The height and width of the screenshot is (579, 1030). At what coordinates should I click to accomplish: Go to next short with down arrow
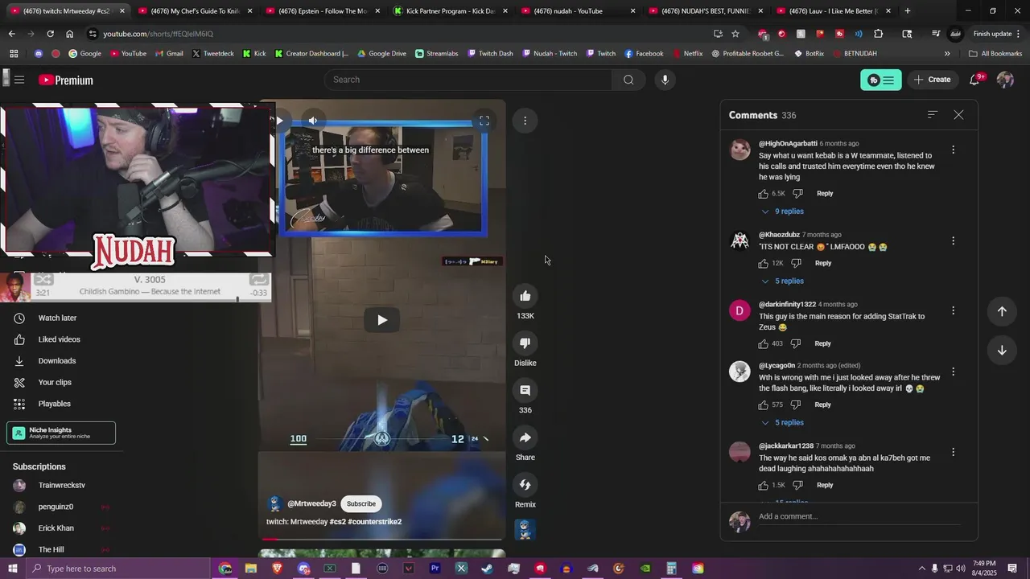pos(1002,350)
